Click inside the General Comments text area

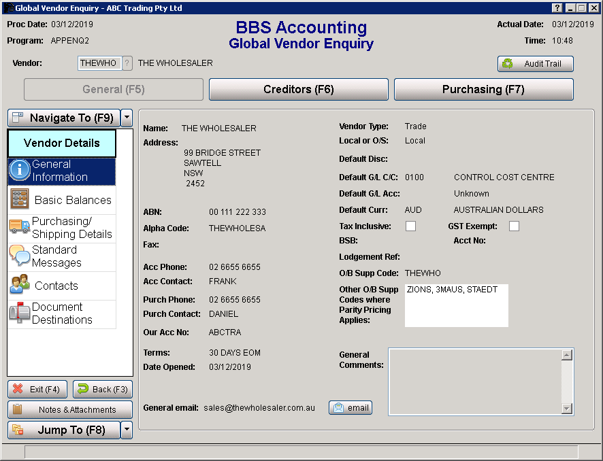[474, 381]
